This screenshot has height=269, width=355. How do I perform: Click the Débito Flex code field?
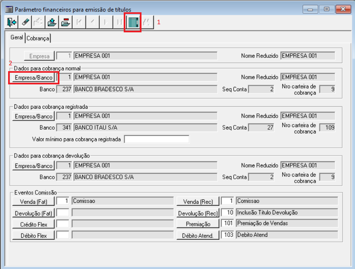point(63,234)
